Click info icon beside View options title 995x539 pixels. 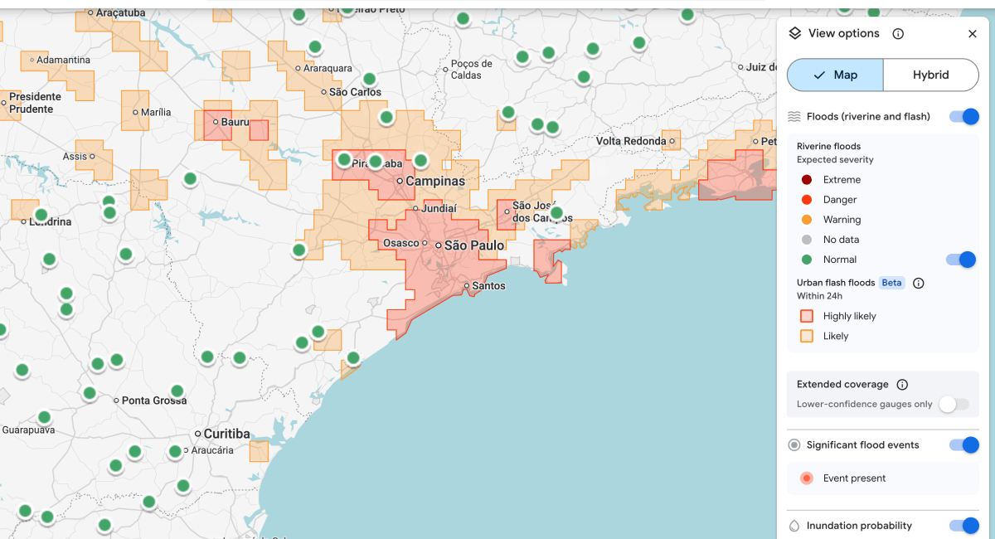click(x=898, y=34)
